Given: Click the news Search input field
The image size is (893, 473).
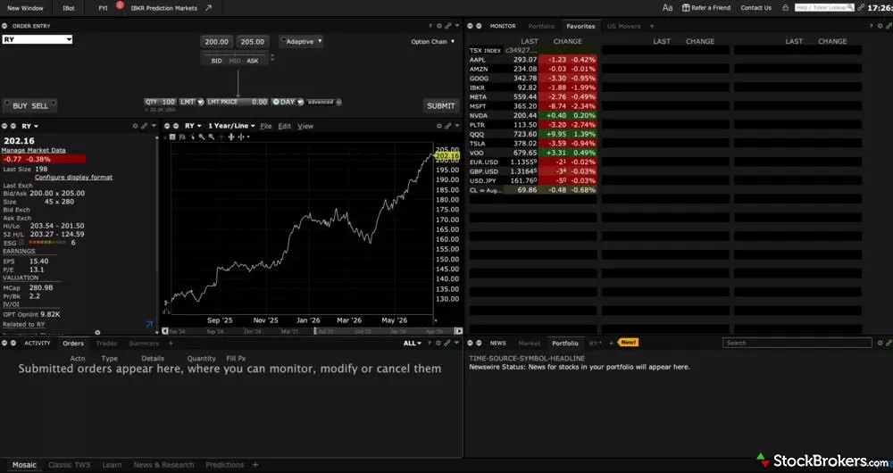Looking at the screenshot, I should click(797, 344).
